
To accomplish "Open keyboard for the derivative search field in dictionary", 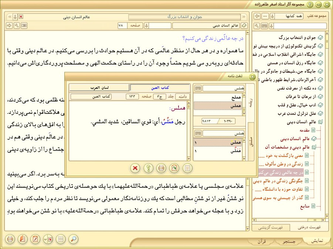I will coord(198,133).
